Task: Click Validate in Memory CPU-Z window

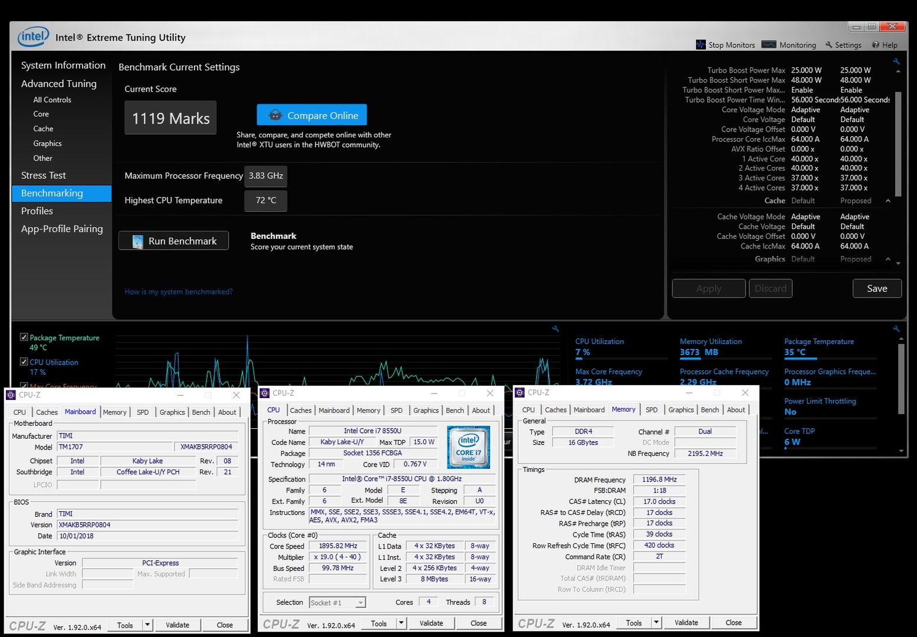Action: pyautogui.click(x=686, y=622)
